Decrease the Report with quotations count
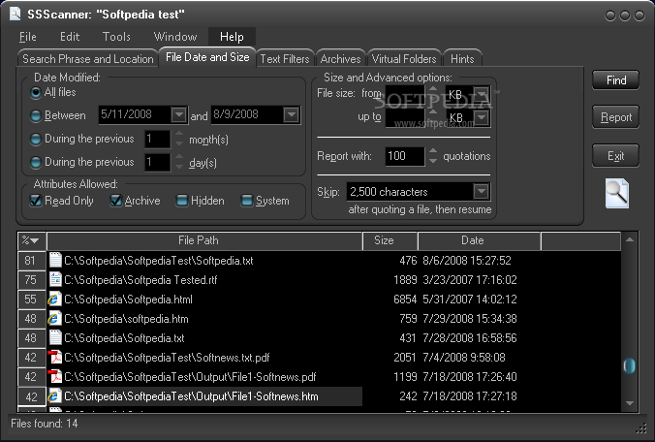 tap(433, 161)
